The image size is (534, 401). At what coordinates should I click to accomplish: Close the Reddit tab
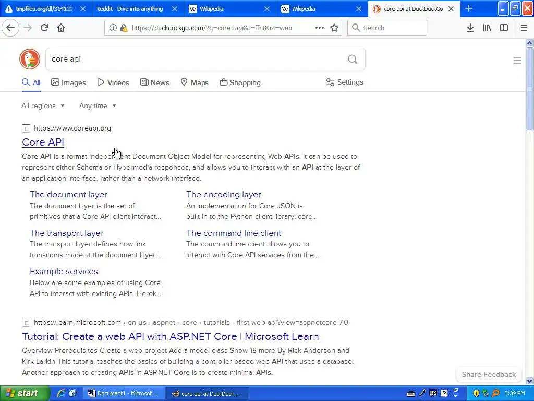pyautogui.click(x=175, y=9)
